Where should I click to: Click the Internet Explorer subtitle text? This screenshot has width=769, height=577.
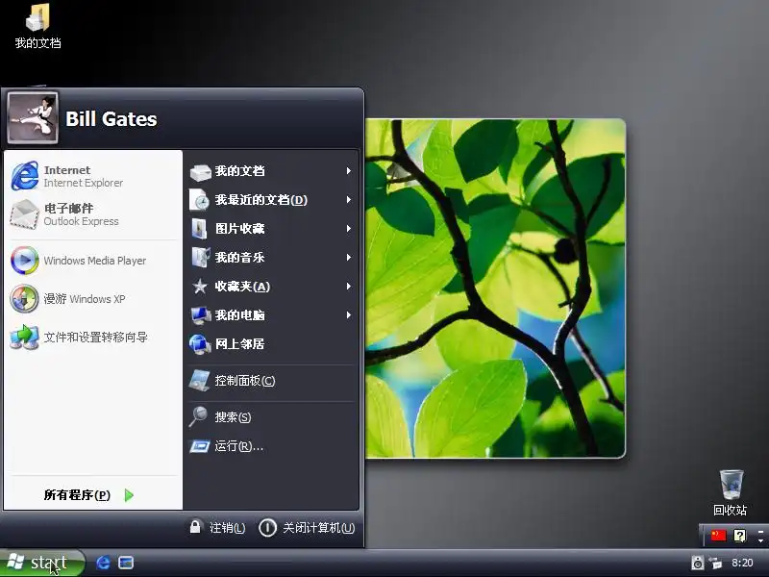point(84,183)
